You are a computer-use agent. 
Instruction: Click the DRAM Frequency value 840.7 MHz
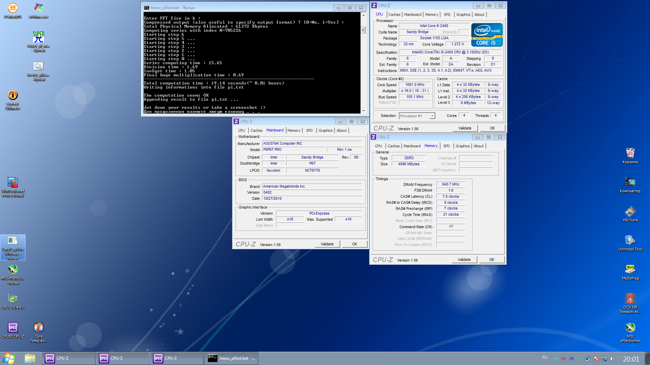(451, 185)
